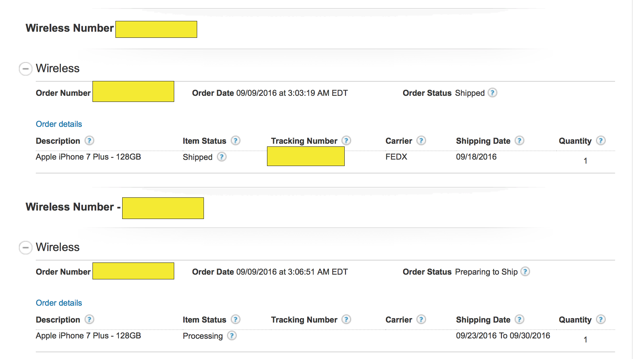The width and height of the screenshot is (636, 359).
Task: Click help icon beside second Carrier header
Action: [x=421, y=319]
